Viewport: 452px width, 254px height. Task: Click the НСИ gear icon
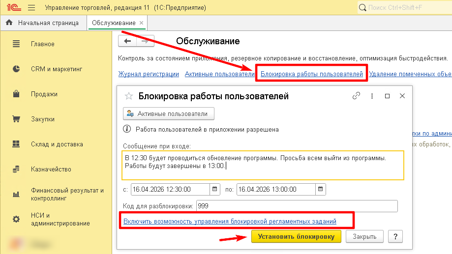click(x=16, y=219)
